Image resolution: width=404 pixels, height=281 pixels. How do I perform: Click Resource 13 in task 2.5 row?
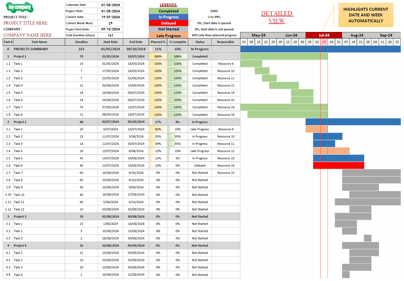click(x=226, y=158)
